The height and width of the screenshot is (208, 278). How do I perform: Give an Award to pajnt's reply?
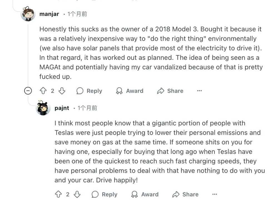(x=145, y=194)
